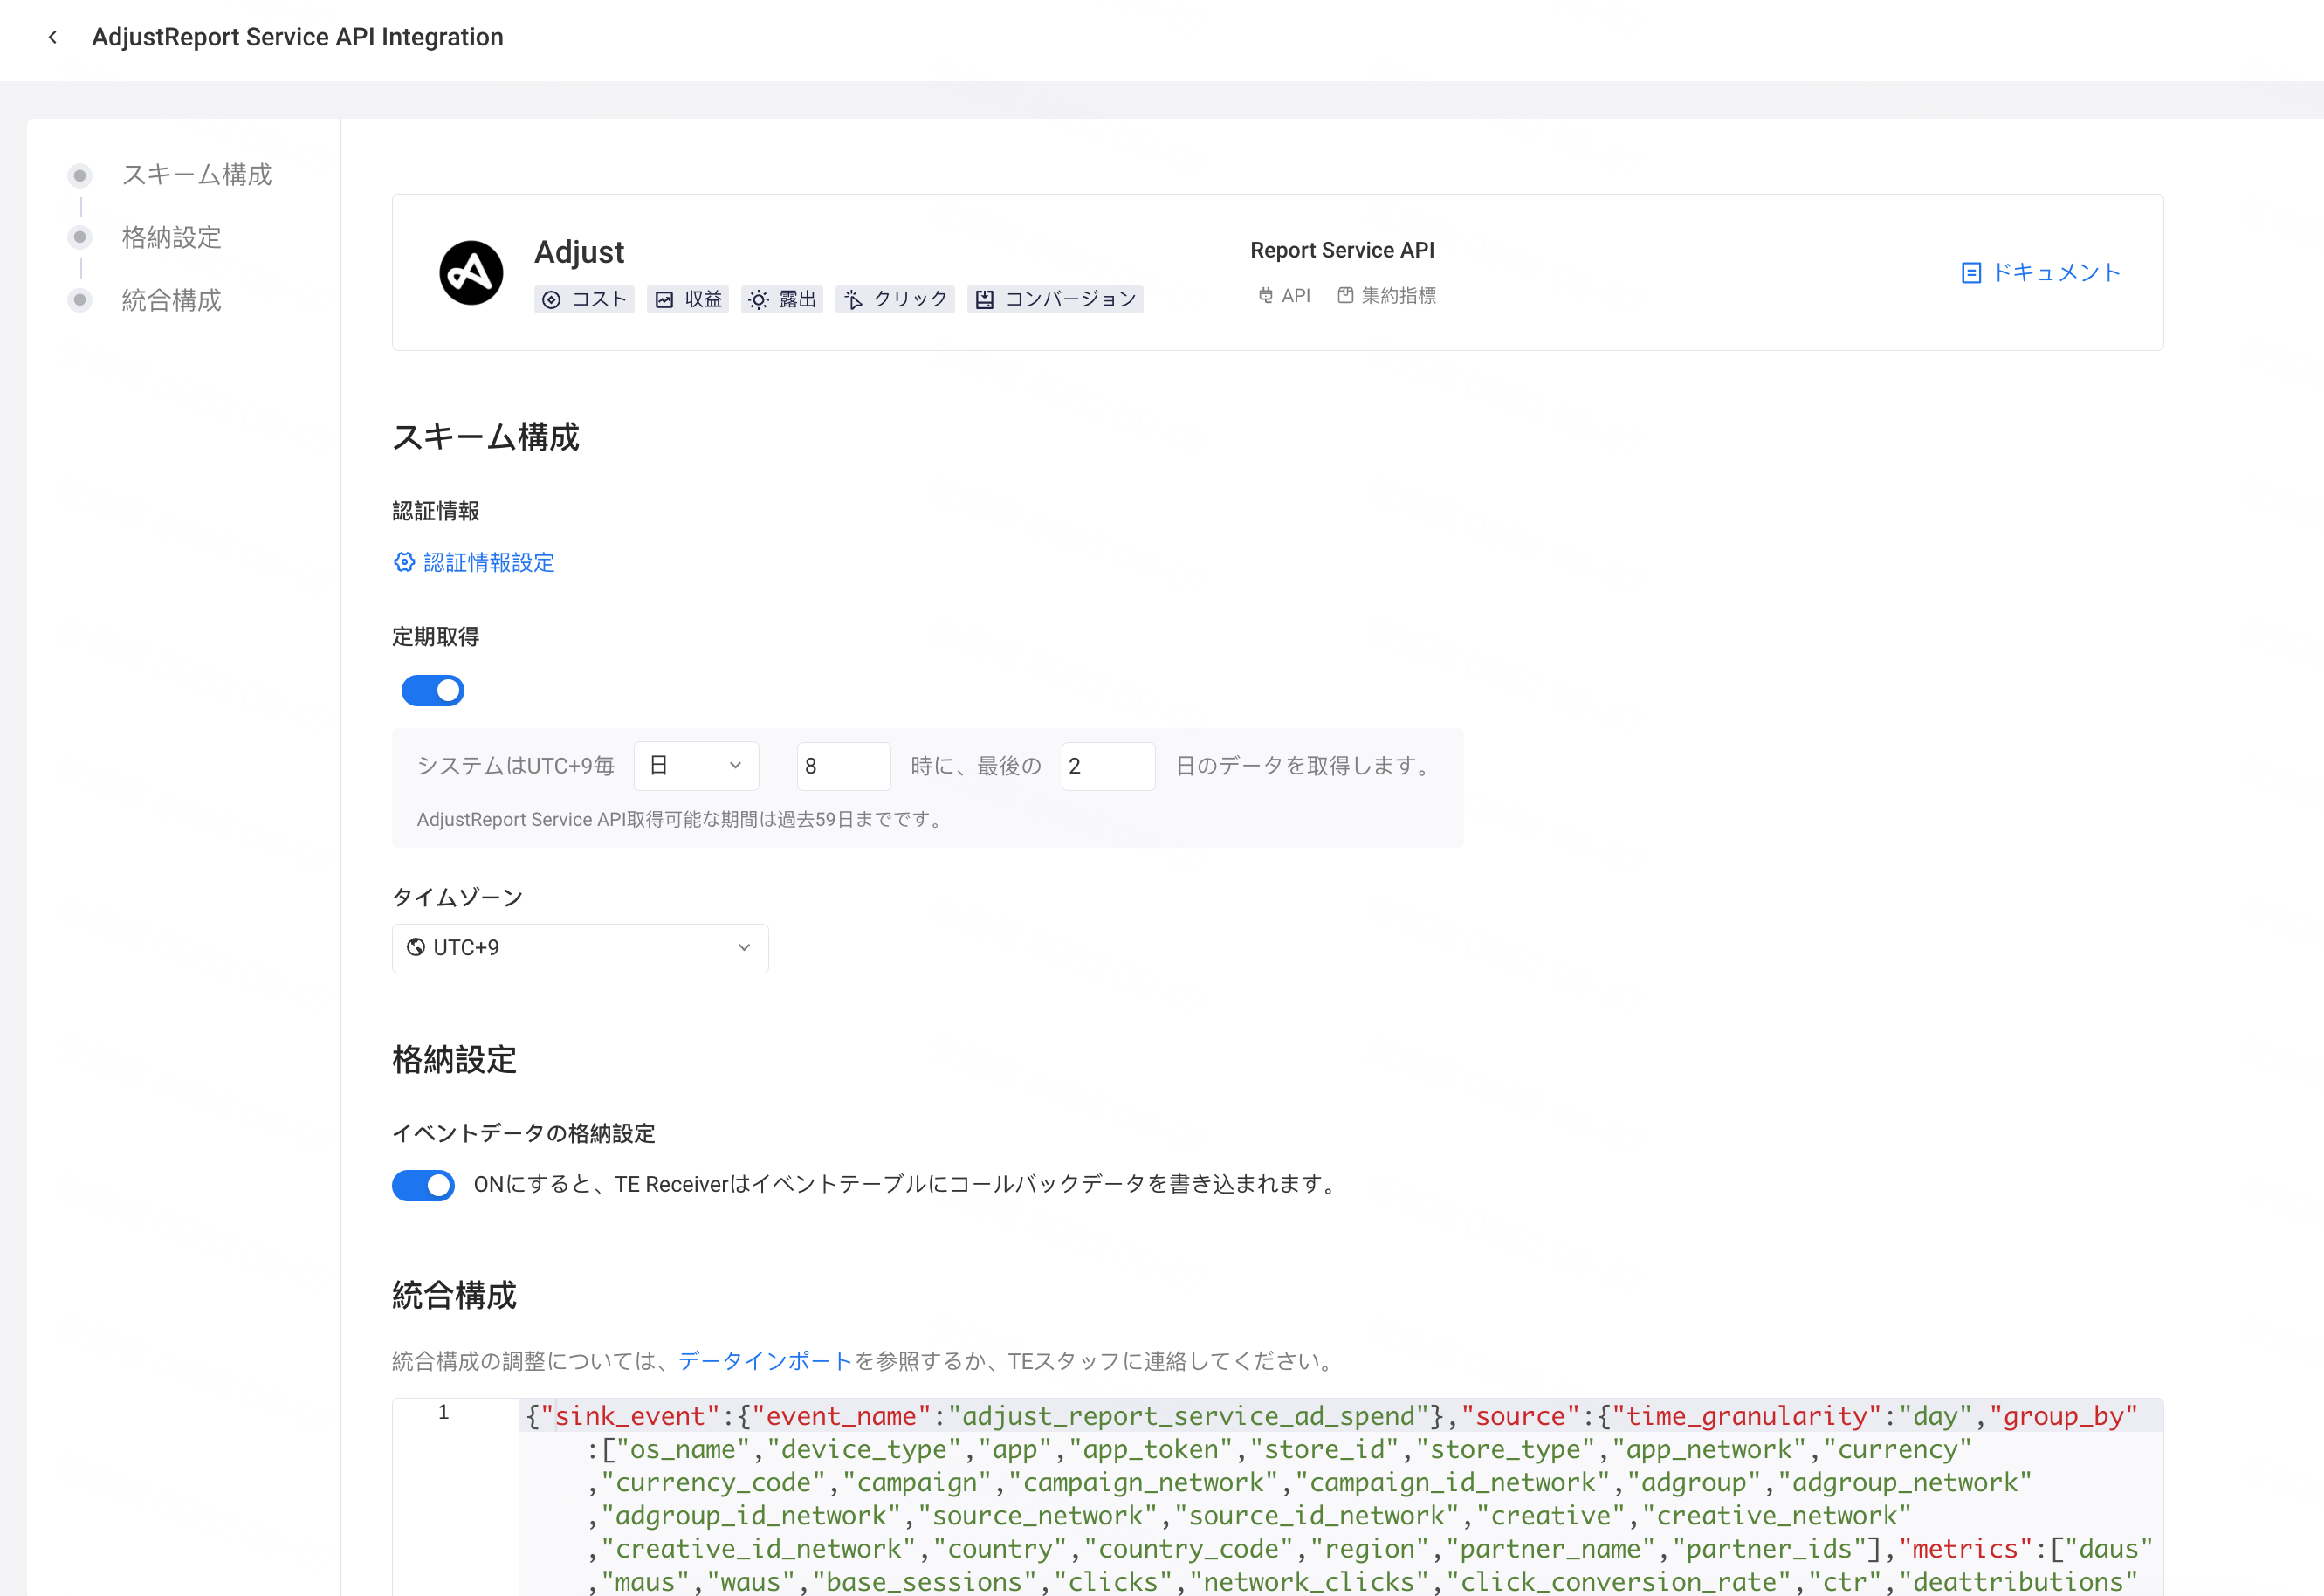
Task: Open the 日 frequency dropdown
Action: [697, 766]
